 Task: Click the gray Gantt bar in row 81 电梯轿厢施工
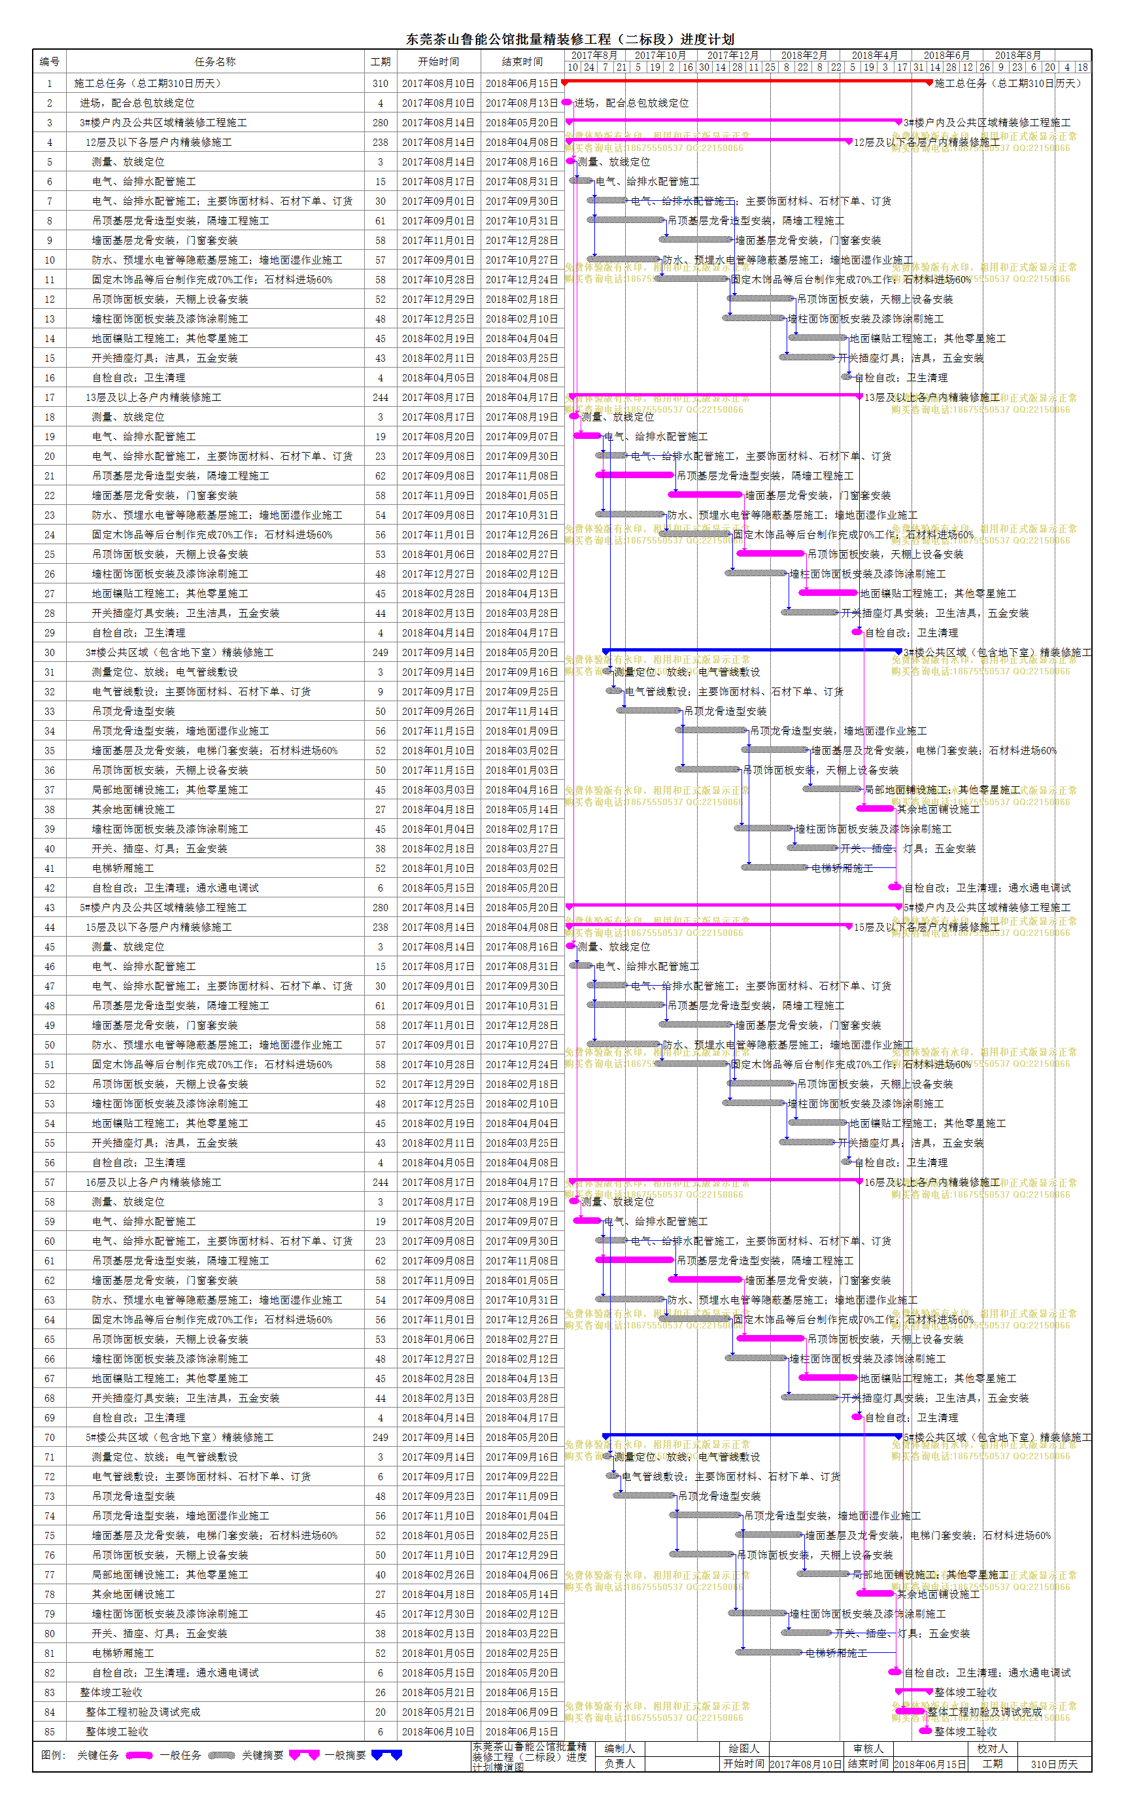click(770, 1652)
